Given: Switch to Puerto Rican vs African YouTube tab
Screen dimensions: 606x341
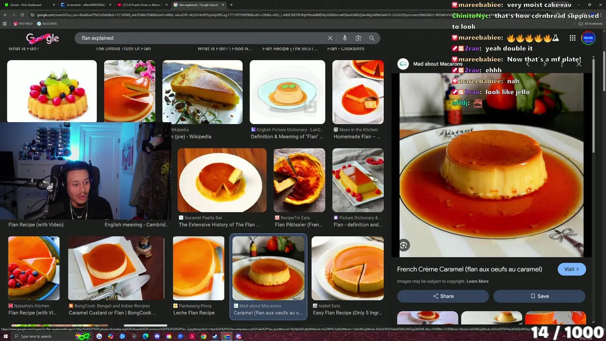Looking at the screenshot, I should [x=142, y=5].
